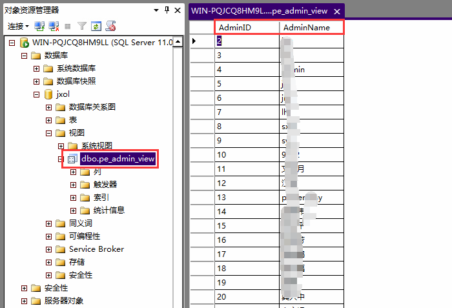
Task: Click the Stop icon in Object Explorer toolbar
Action: point(67,26)
